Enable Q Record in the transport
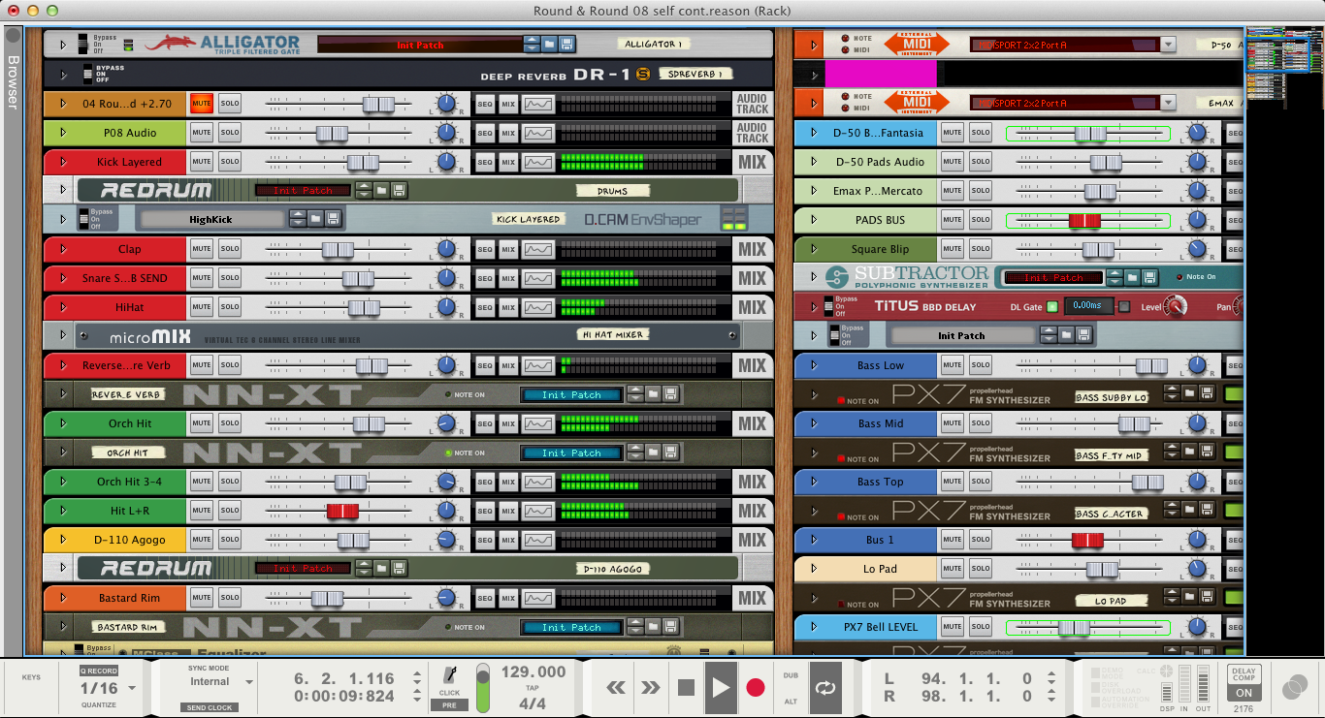This screenshot has width=1325, height=718. pos(99,671)
